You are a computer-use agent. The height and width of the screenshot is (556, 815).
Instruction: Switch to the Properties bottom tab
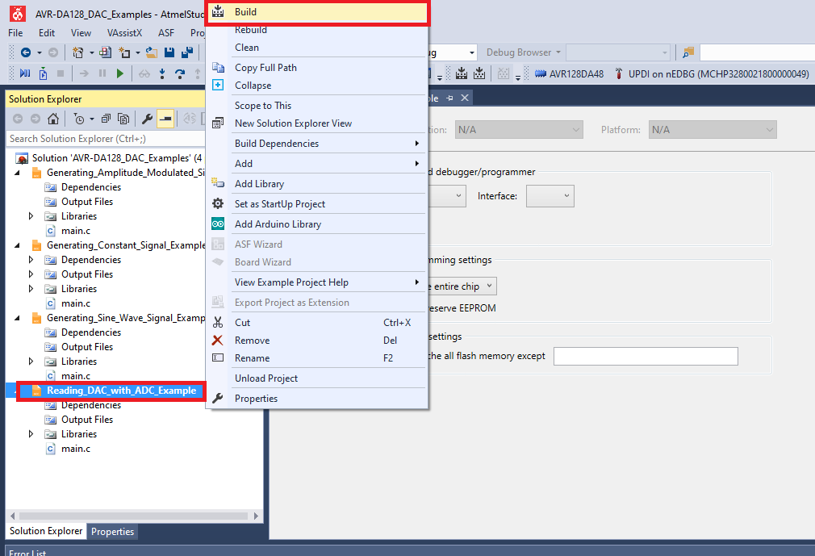pos(112,532)
